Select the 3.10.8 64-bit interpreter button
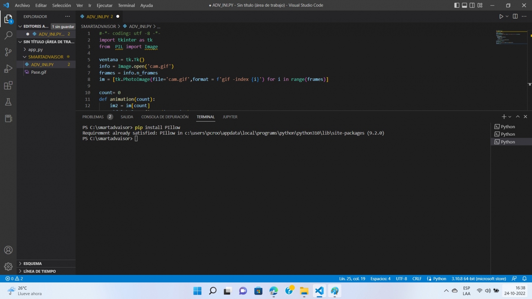The image size is (532, 299). pos(478,279)
